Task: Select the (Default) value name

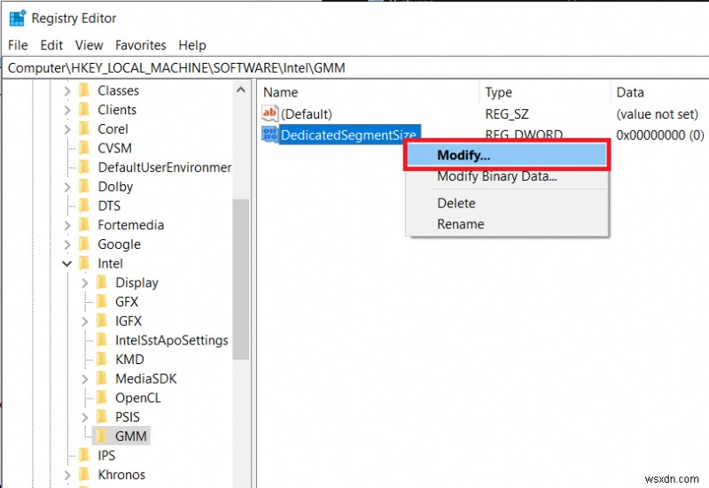Action: (x=307, y=114)
